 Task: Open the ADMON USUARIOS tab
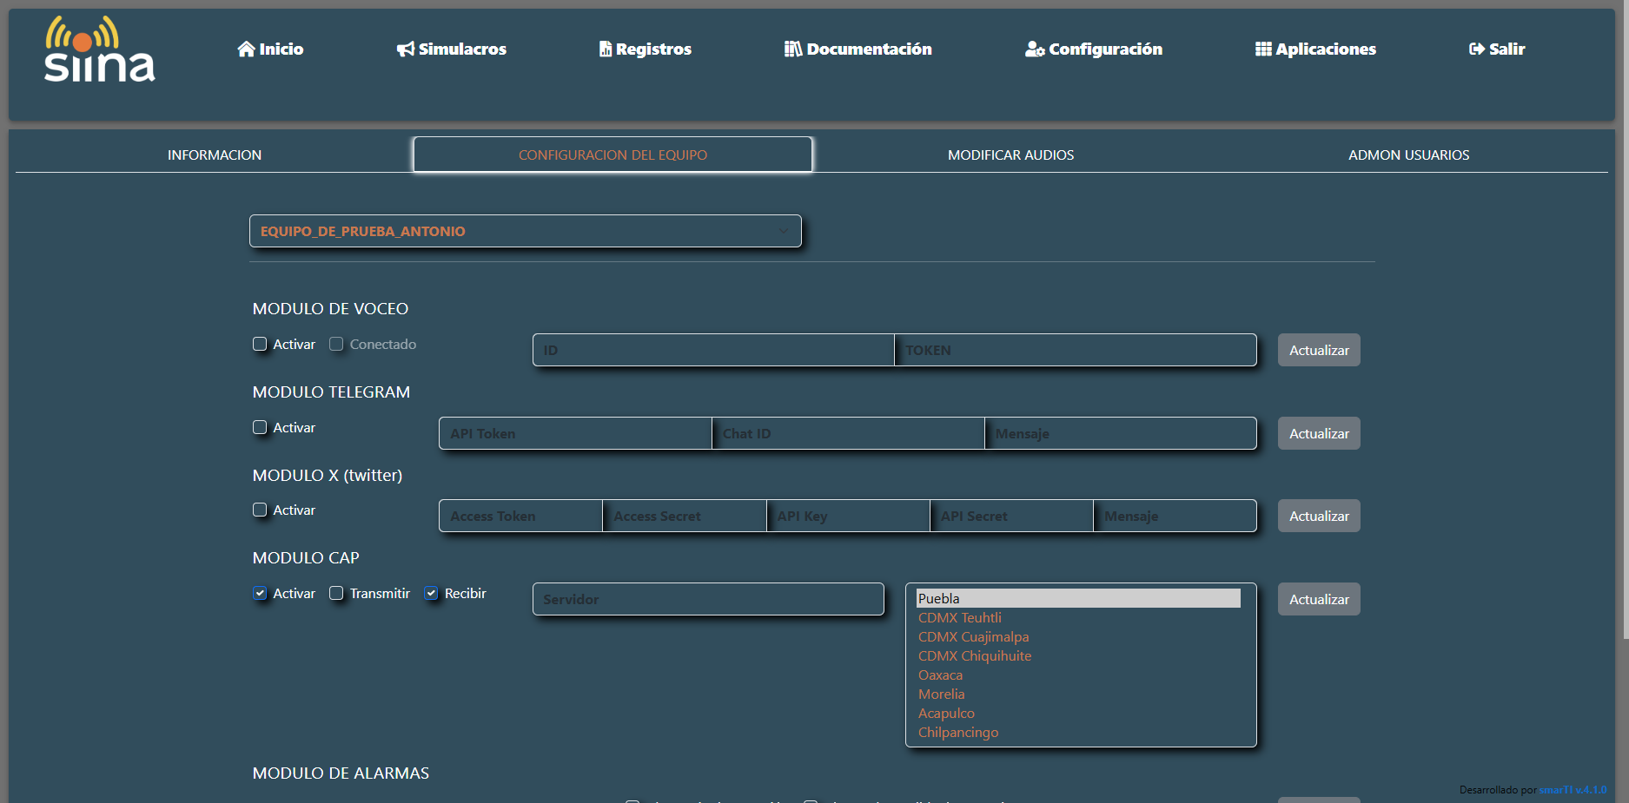1408,155
